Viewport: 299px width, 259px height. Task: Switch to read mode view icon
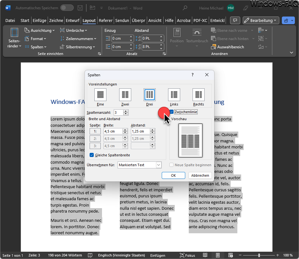point(205,255)
